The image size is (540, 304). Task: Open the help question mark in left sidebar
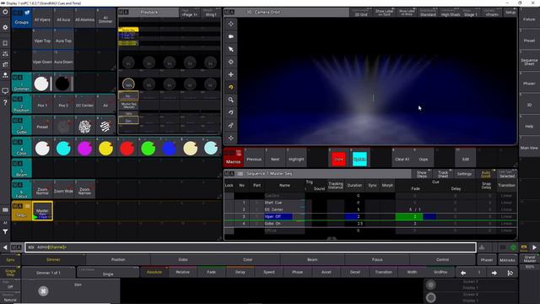pos(5,102)
